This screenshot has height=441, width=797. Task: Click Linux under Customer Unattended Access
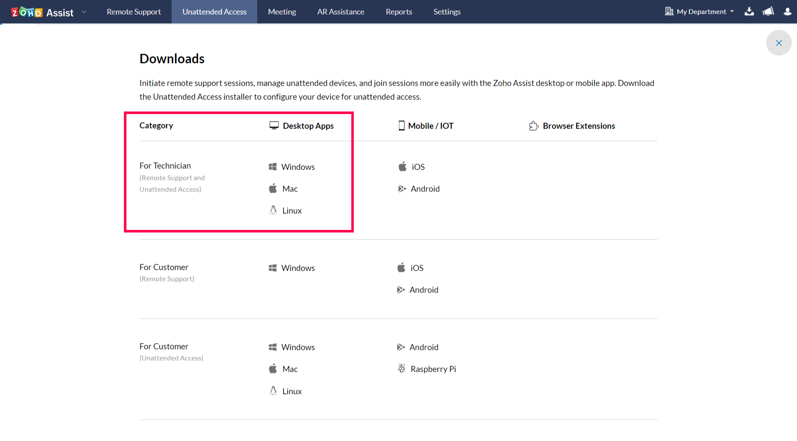tap(291, 390)
